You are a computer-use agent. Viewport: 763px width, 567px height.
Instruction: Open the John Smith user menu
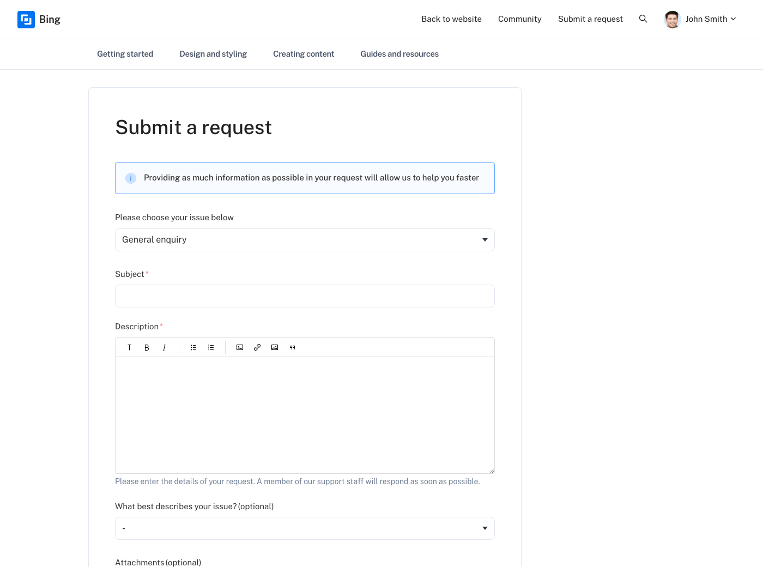[x=701, y=19]
